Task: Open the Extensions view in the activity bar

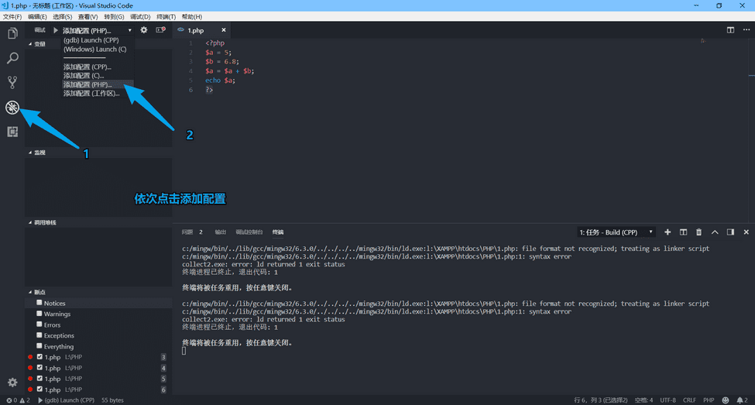Action: [x=12, y=132]
